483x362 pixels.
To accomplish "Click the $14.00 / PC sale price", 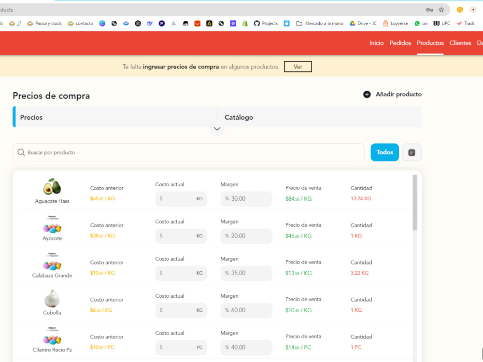I will (x=298, y=348).
